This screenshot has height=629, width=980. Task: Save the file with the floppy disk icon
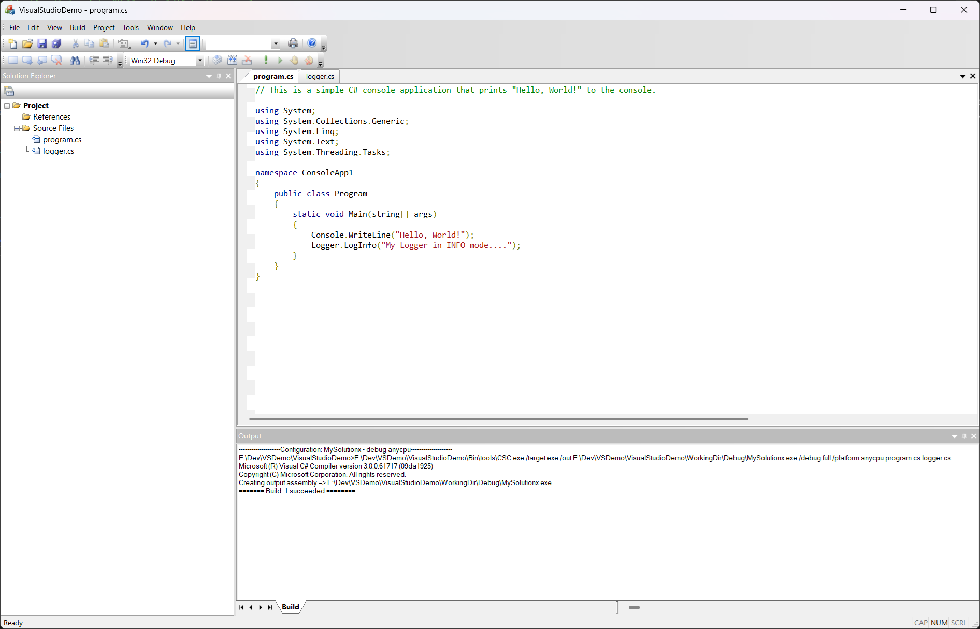point(42,44)
